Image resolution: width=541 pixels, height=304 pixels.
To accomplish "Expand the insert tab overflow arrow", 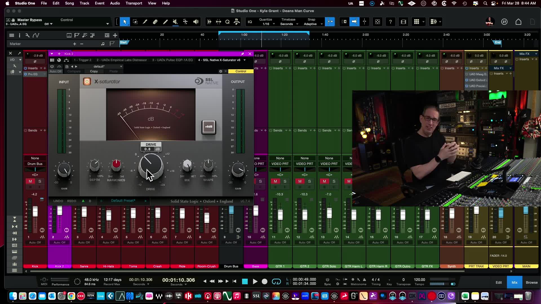I will (x=245, y=60).
